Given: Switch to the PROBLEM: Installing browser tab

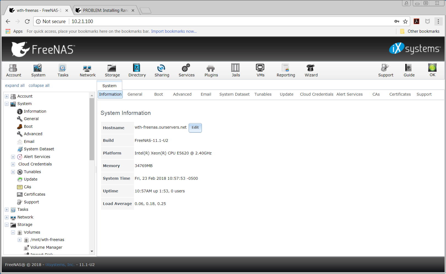Looking at the screenshot, I should click(x=105, y=10).
